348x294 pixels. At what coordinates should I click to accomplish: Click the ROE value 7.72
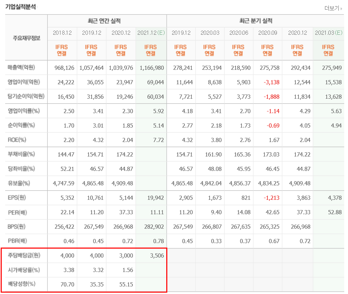(158, 140)
